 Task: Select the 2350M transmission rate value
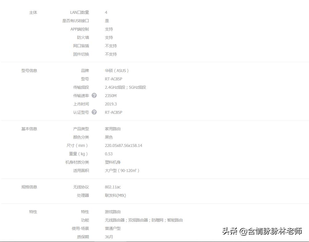click(111, 95)
